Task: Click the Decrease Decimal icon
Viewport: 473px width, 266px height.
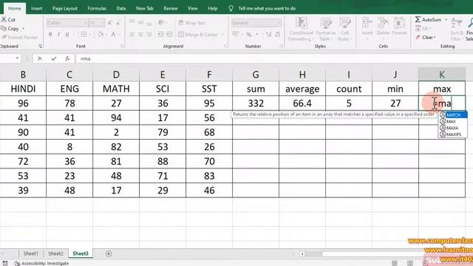Action: tap(277, 35)
